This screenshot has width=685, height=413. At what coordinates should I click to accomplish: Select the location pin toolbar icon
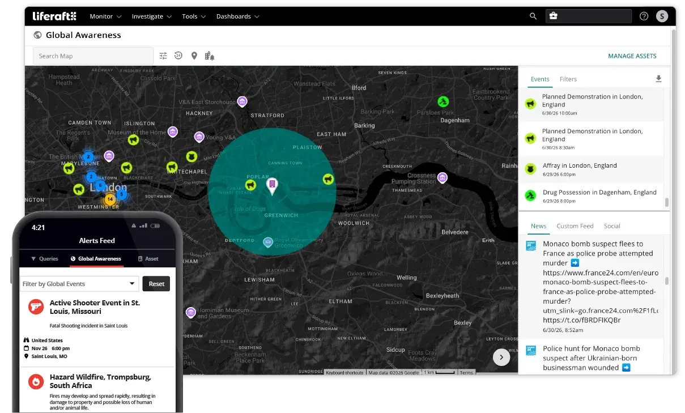point(194,56)
